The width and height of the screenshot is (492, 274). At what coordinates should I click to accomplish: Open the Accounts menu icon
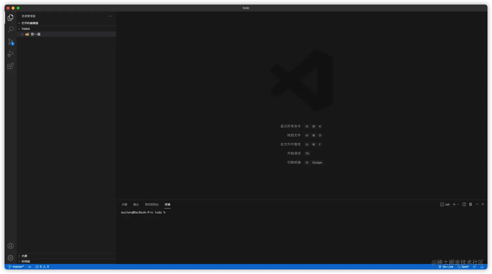coord(10,246)
